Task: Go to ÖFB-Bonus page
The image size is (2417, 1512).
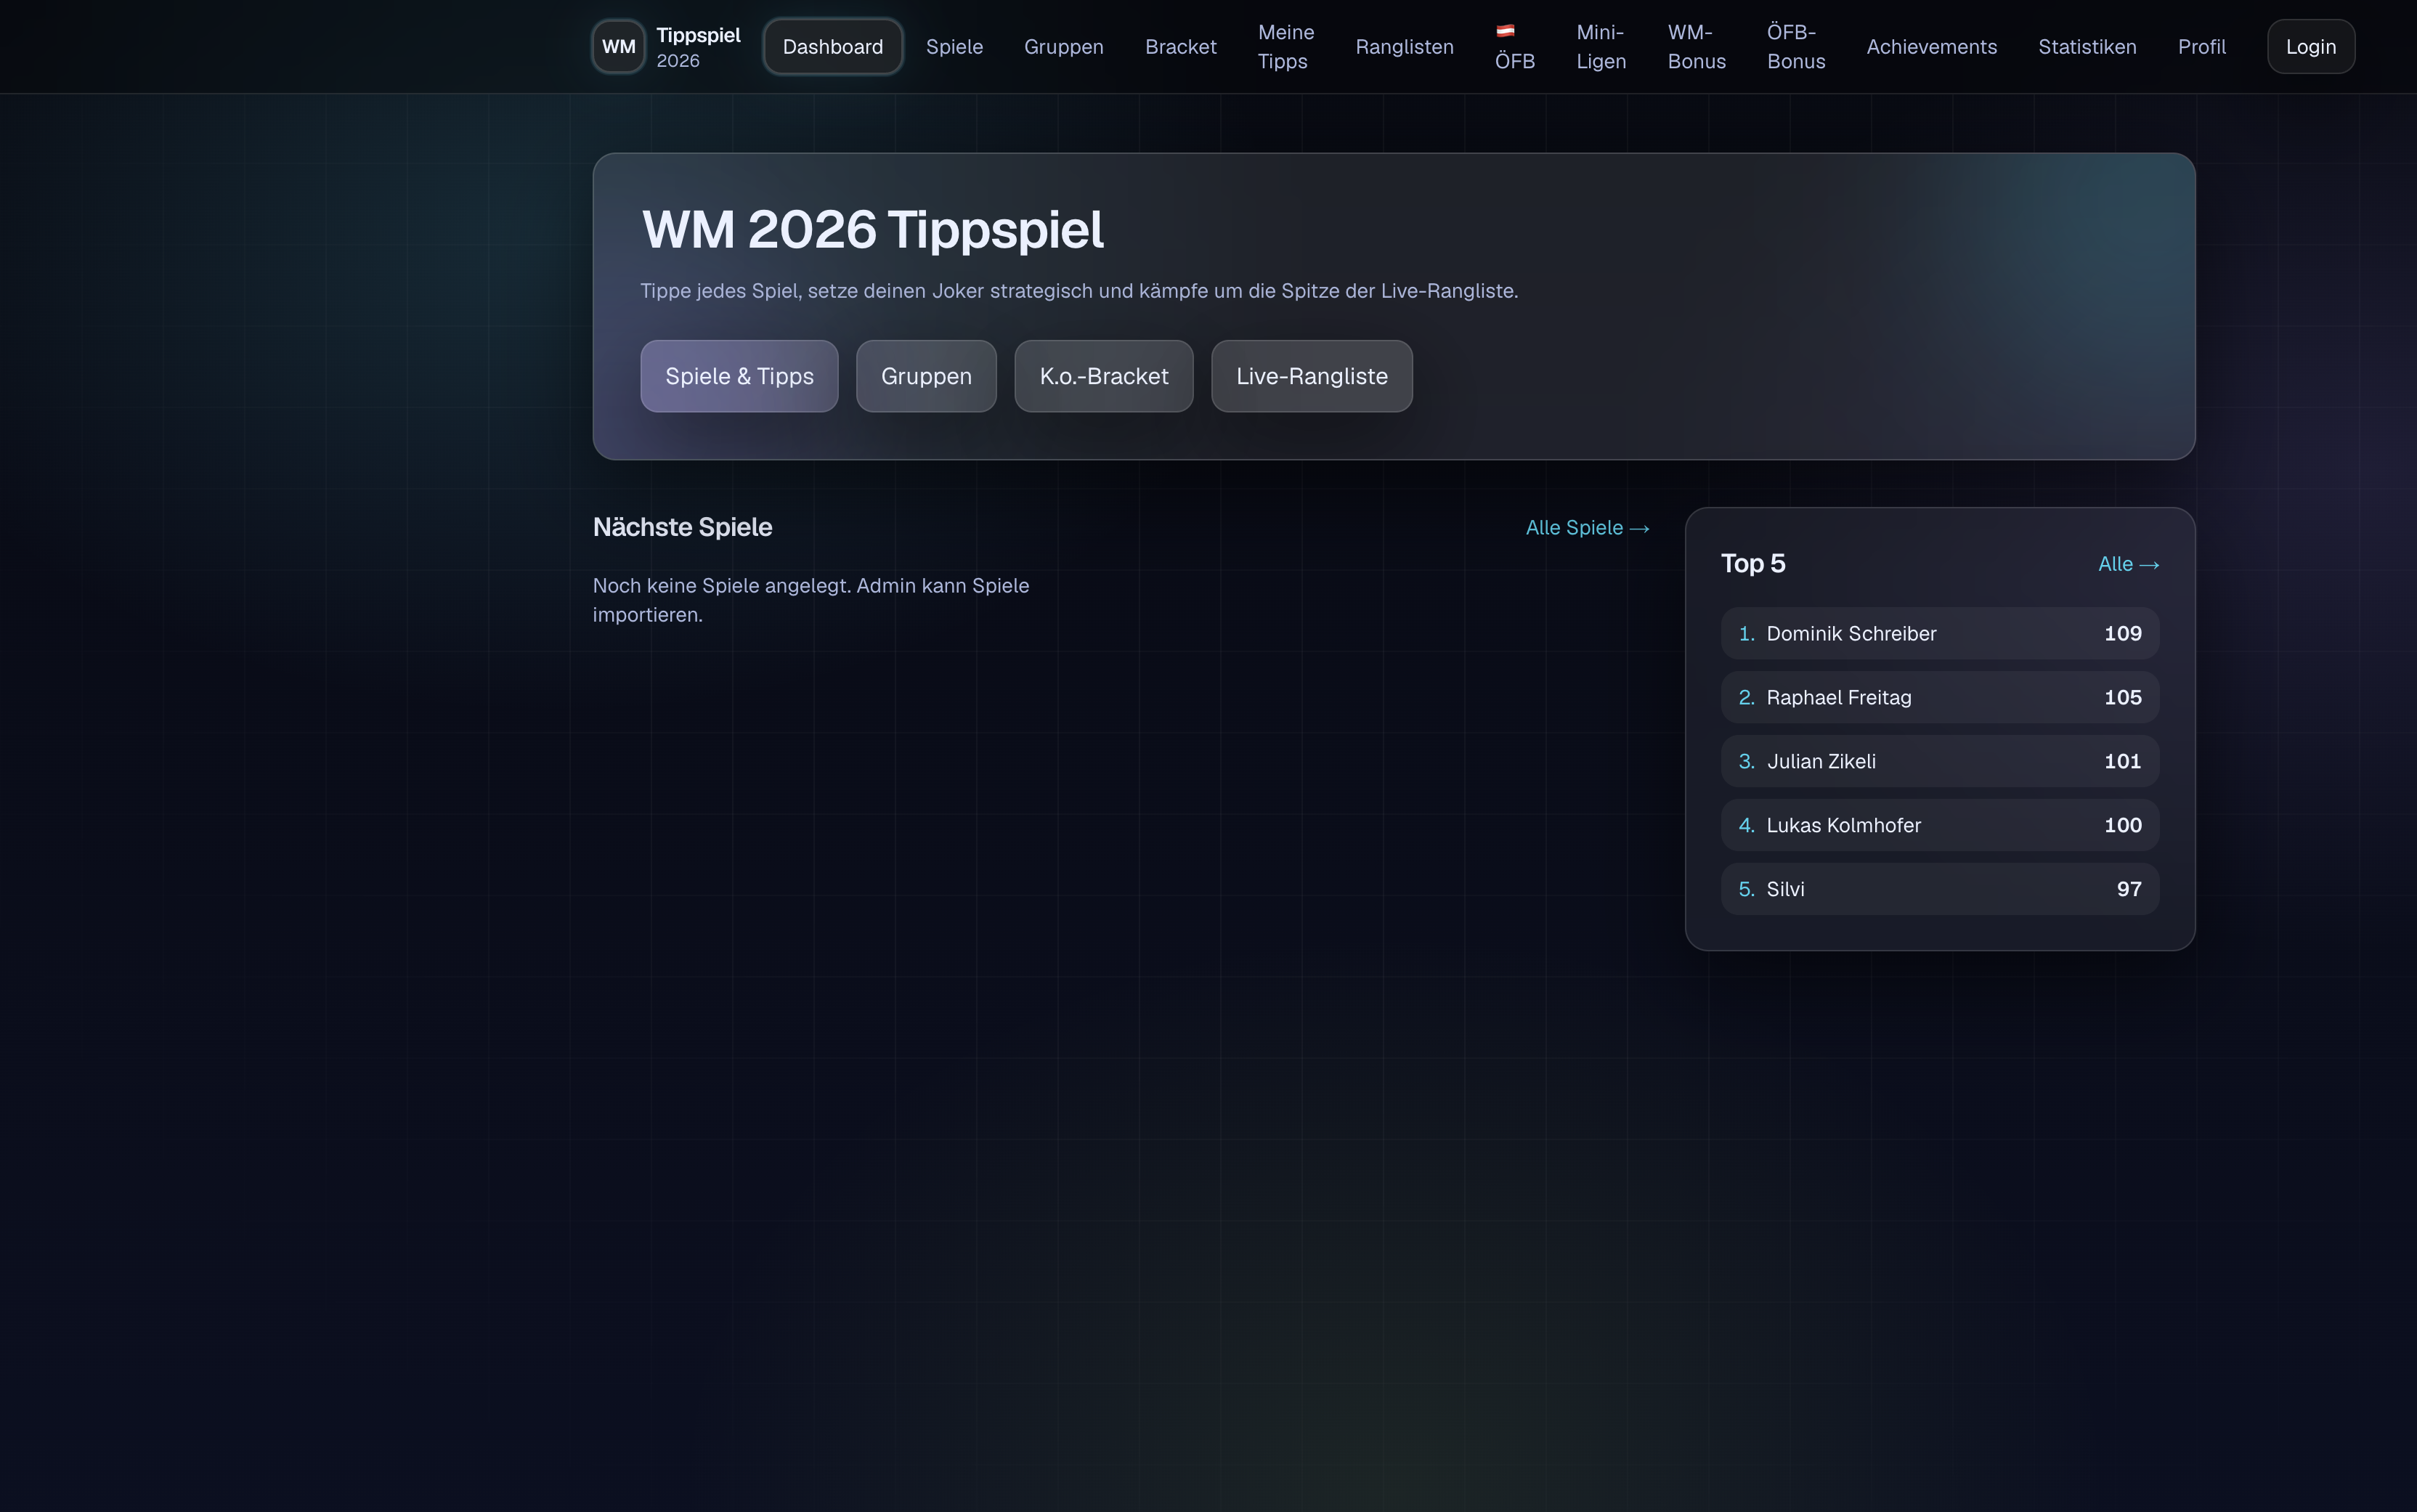Action: pos(1796,47)
